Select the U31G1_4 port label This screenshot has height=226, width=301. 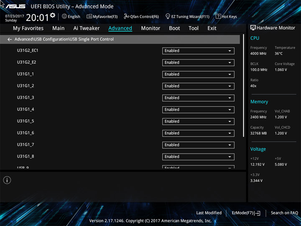[x=26, y=109]
